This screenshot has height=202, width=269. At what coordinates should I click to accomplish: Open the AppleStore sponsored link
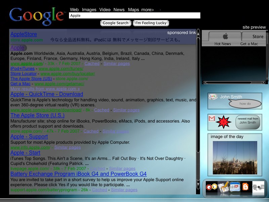tap(24, 34)
